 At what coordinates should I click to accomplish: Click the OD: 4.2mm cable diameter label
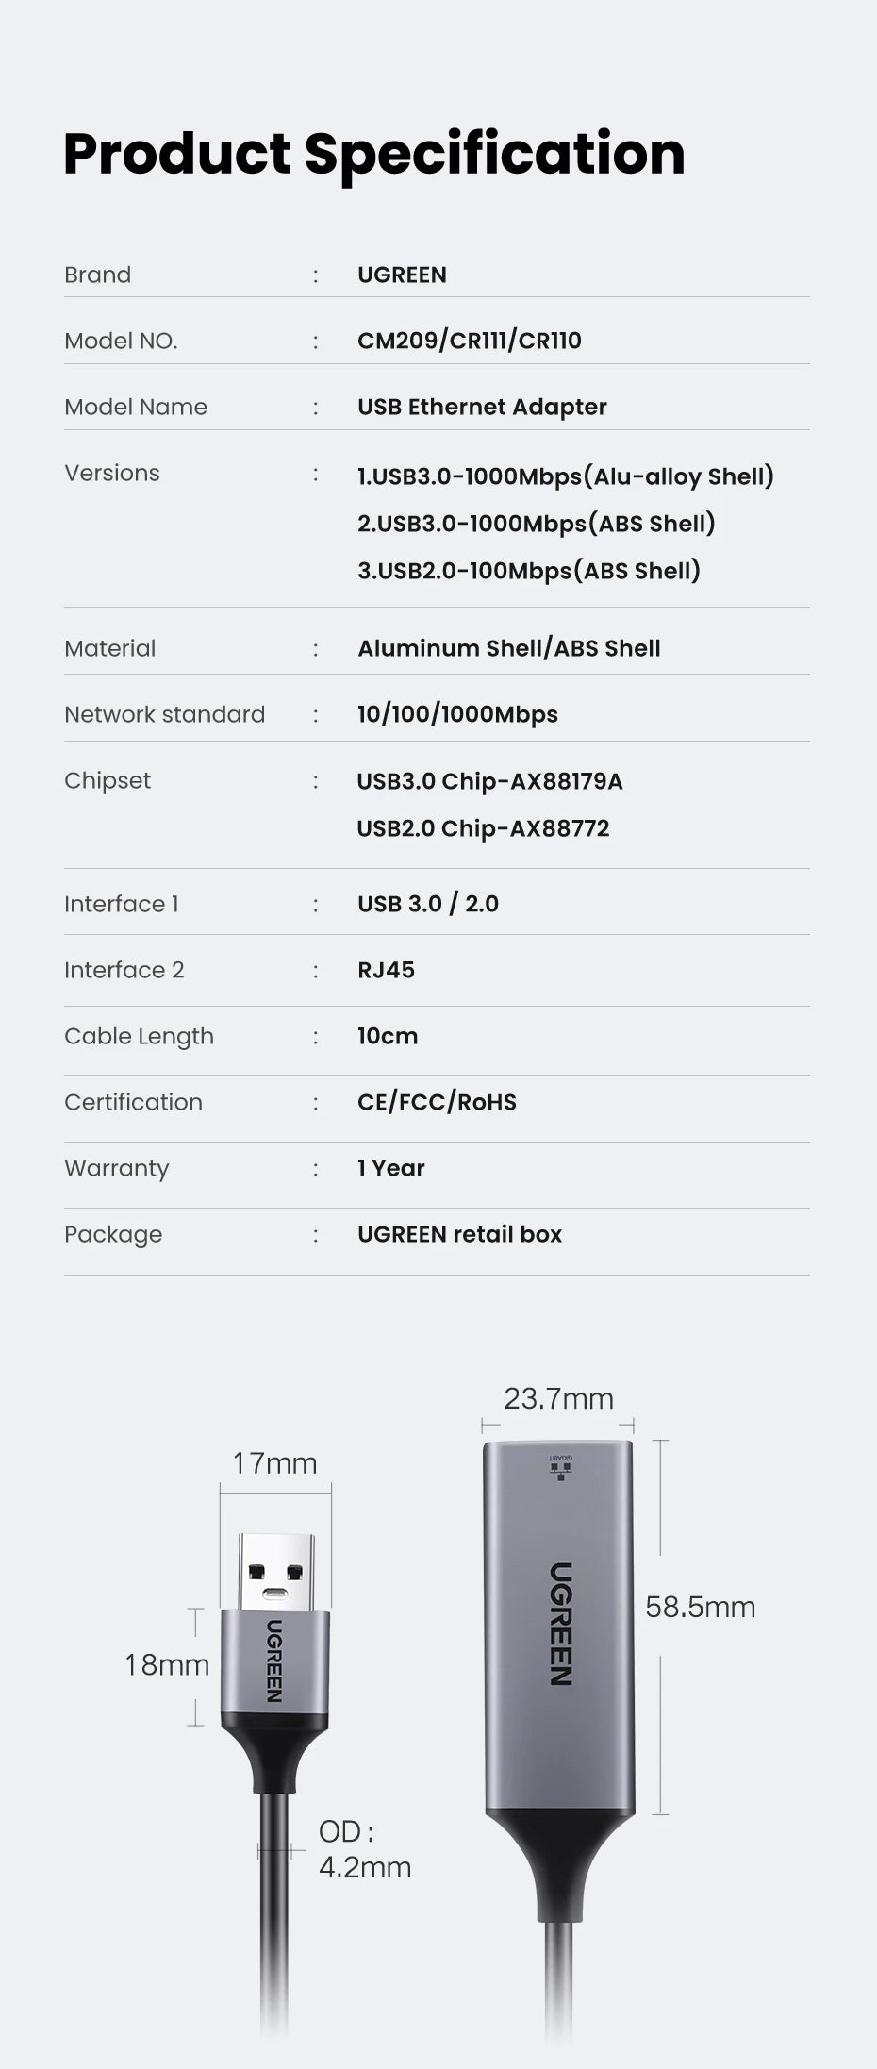364,1849
